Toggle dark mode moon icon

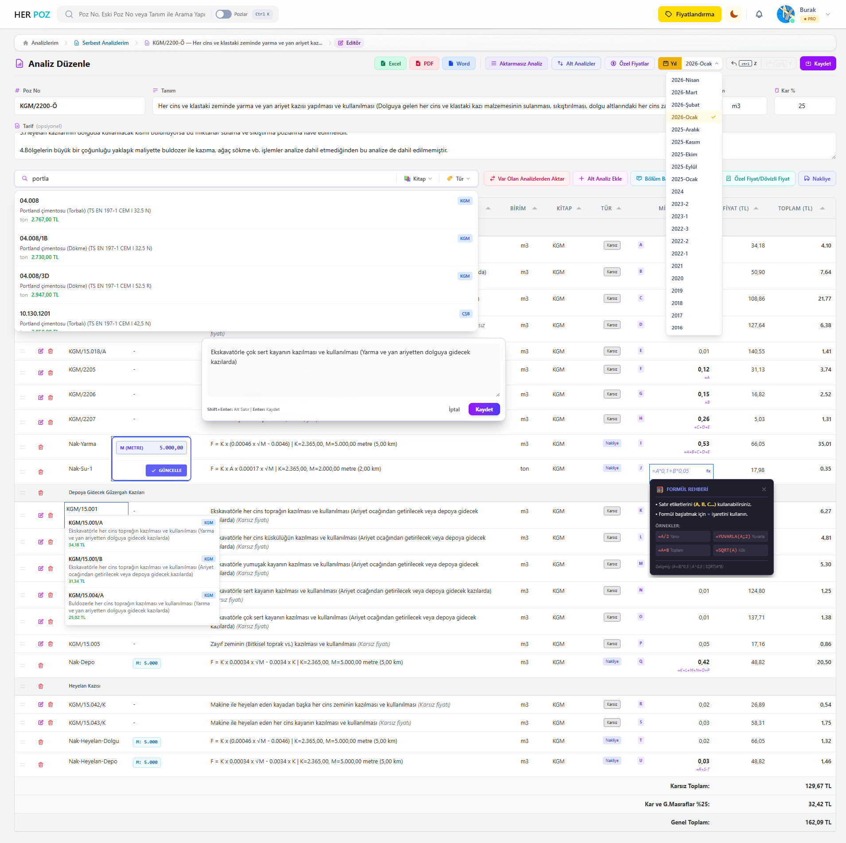click(x=734, y=14)
